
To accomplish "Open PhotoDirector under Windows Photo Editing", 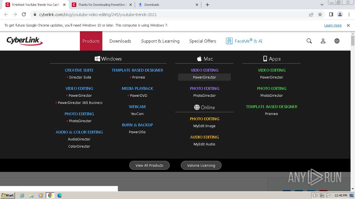I will (x=80, y=121).
